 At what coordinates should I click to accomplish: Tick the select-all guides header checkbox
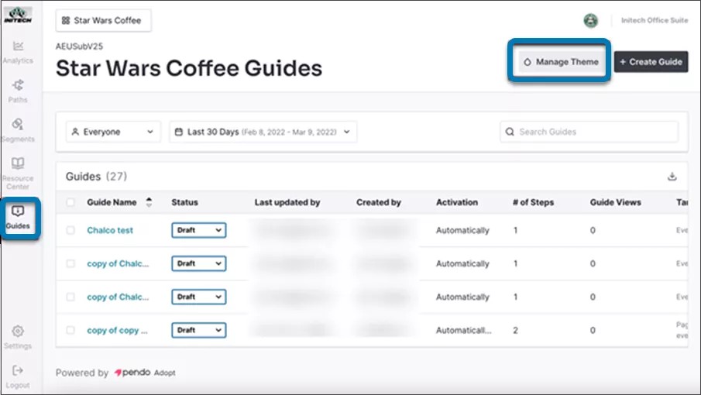pyautogui.click(x=71, y=203)
